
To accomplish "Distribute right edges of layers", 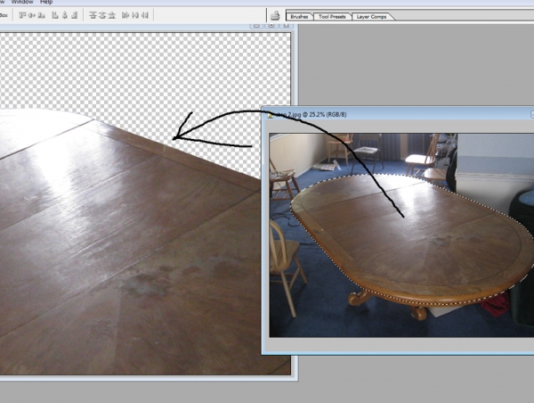I will pyautogui.click(x=144, y=15).
